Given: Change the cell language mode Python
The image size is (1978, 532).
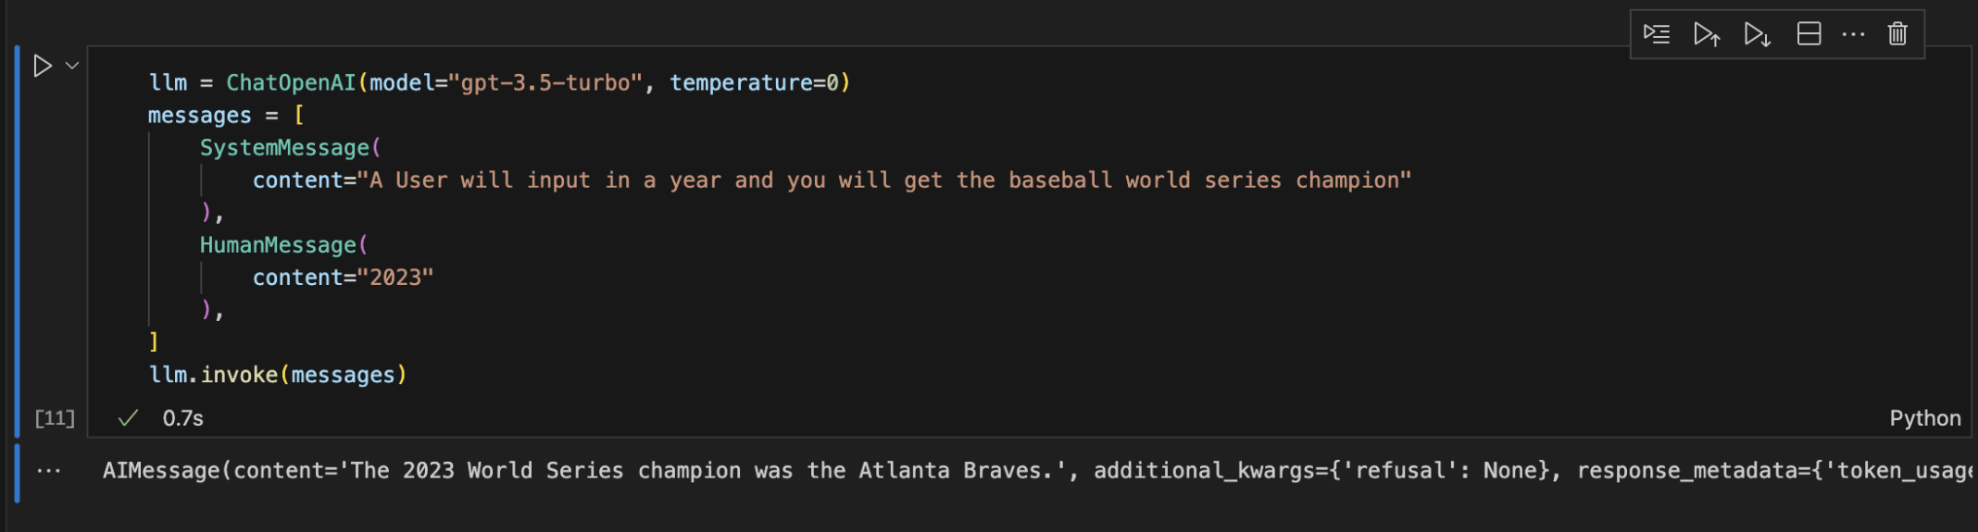Looking at the screenshot, I should (1924, 418).
